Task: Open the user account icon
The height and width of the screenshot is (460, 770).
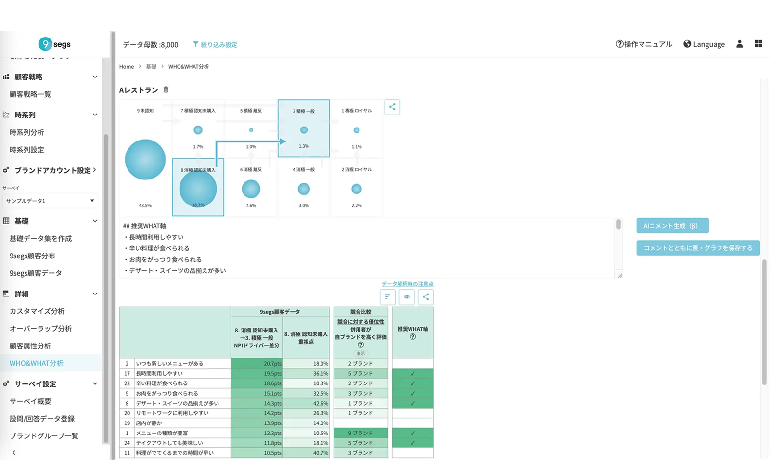Action: 740,44
